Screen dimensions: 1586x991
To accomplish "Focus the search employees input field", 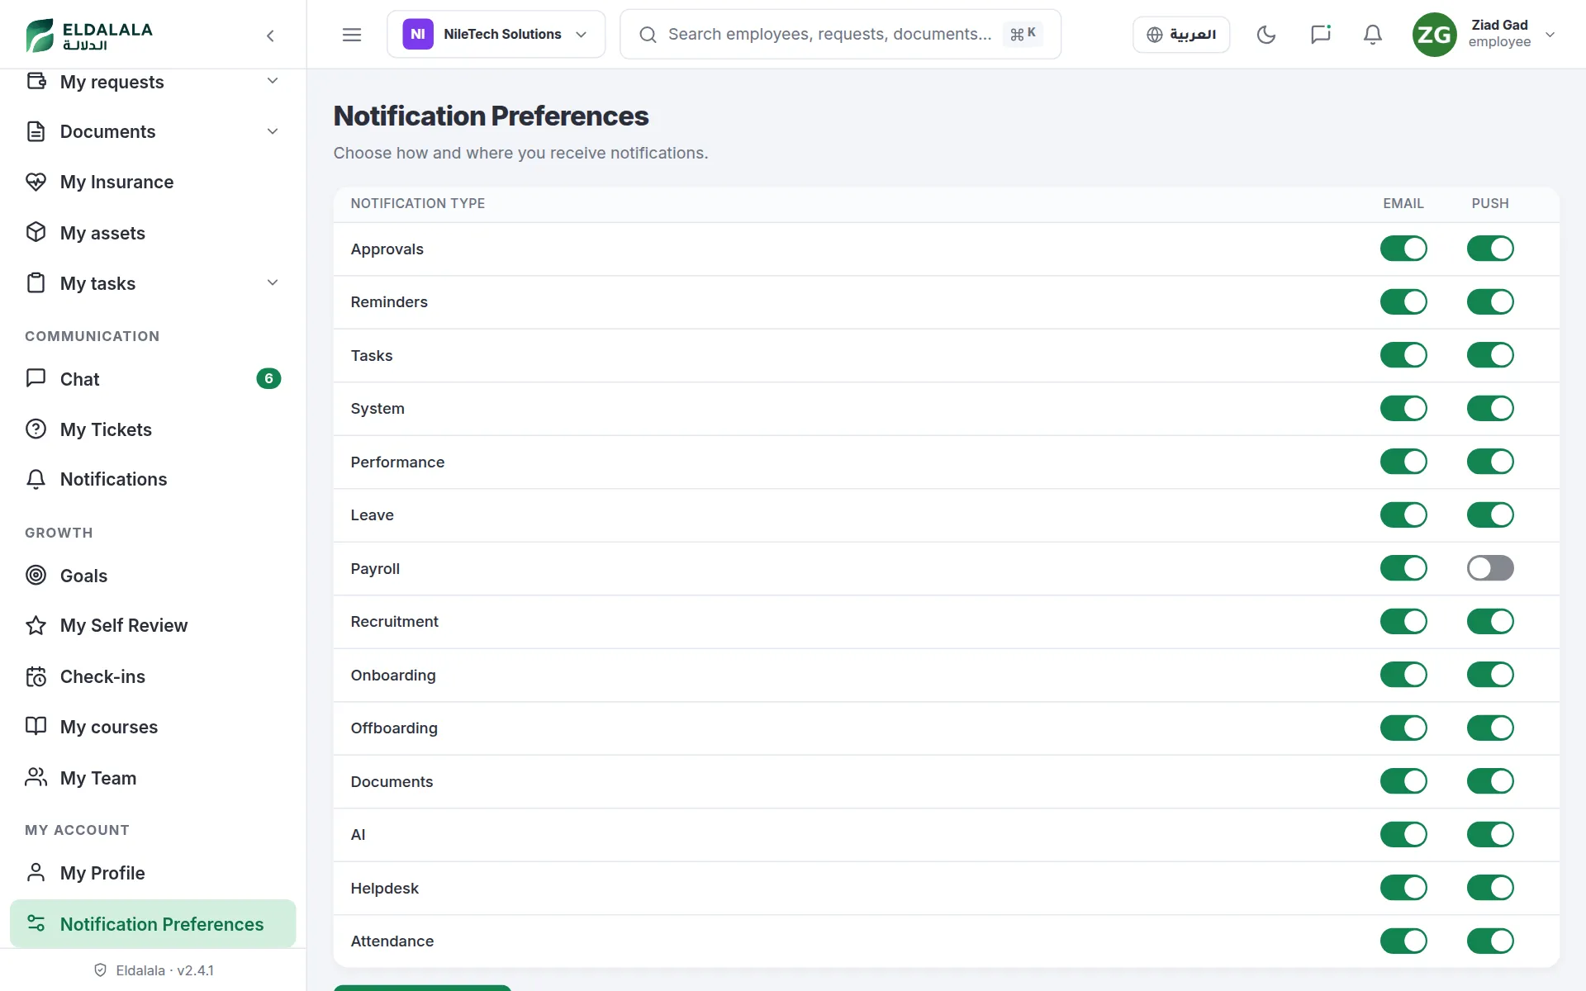I will 840,35.
